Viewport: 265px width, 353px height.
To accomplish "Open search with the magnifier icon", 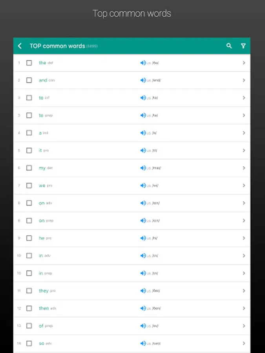I will pyautogui.click(x=229, y=46).
